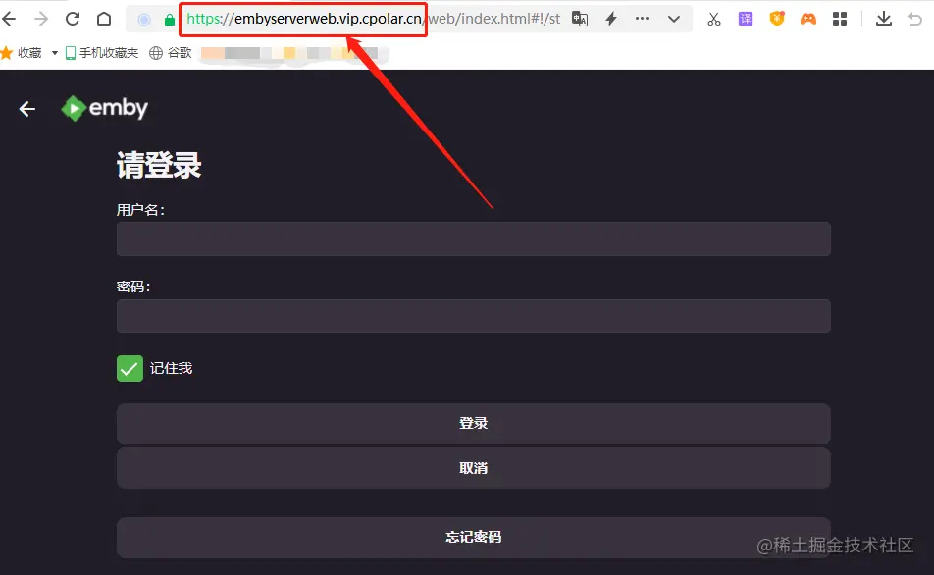Open the page translate icon in address bar
The image size is (934, 575).
tap(580, 19)
